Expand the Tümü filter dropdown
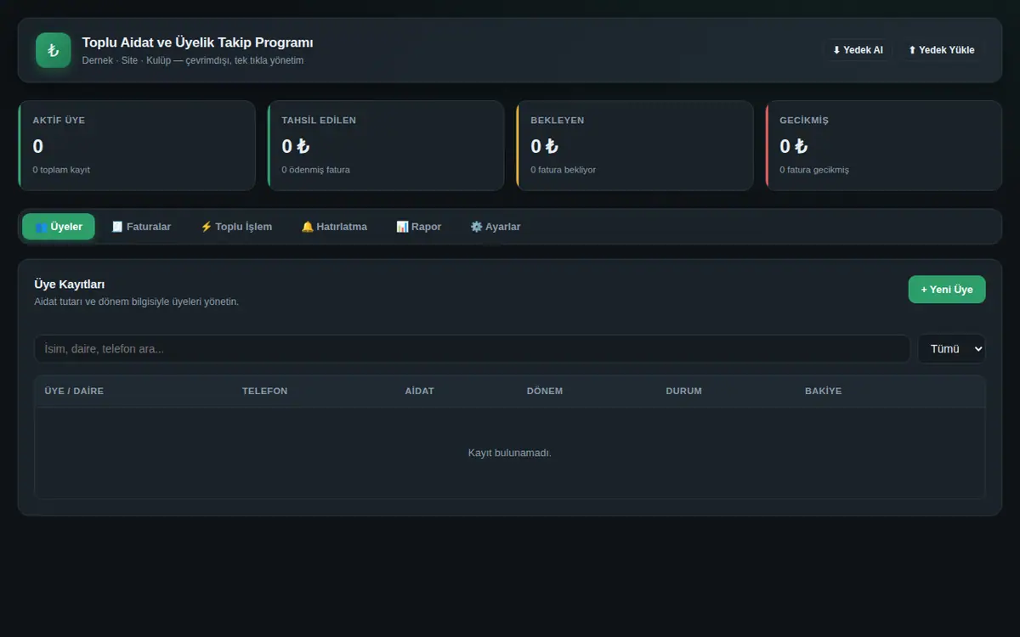 [951, 349]
